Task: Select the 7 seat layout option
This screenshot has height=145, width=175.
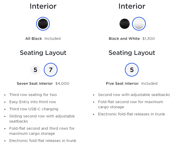Action: 51,70
